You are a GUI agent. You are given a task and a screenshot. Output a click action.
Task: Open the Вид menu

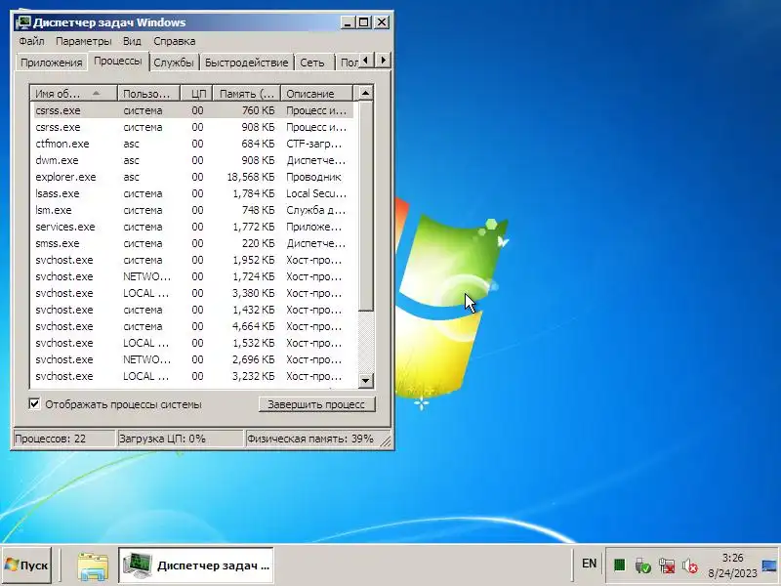[x=132, y=41]
